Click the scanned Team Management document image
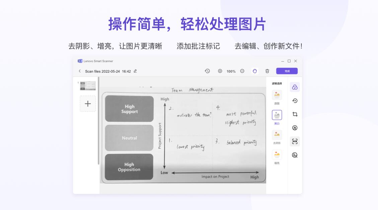The width and height of the screenshot is (378, 210). tap(183, 135)
